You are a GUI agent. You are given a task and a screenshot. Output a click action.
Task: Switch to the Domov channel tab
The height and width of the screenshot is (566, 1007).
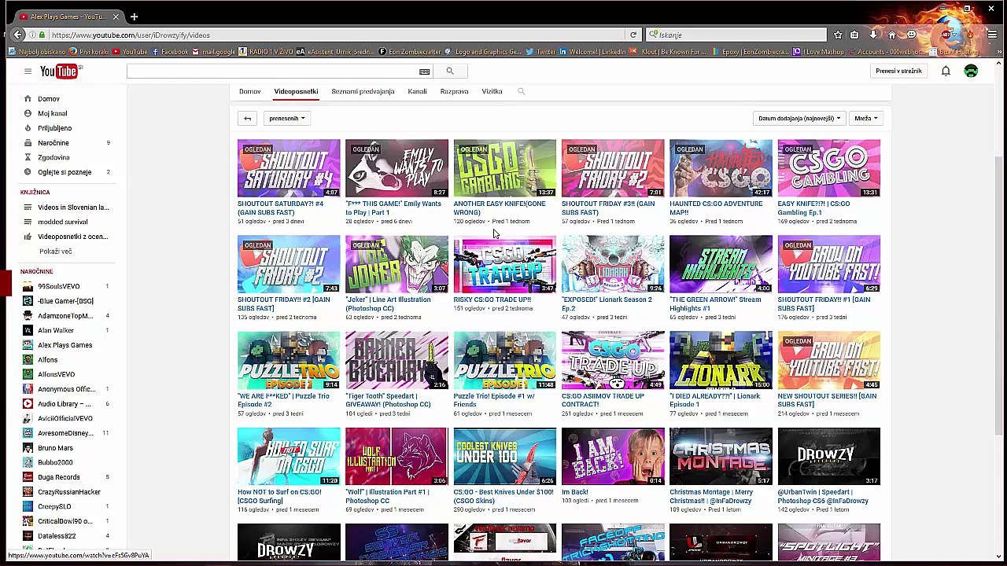point(250,92)
